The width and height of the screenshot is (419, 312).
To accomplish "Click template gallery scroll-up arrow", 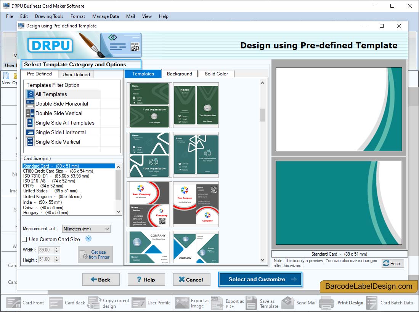I will coord(262,83).
